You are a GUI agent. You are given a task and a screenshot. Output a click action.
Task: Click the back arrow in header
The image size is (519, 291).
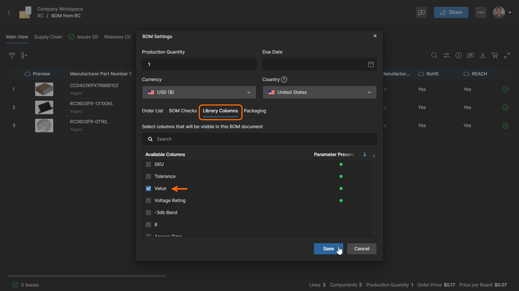(x=9, y=12)
